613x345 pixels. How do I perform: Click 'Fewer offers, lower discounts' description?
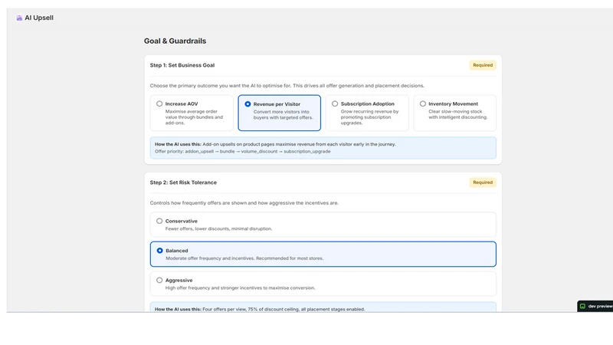[x=218, y=228]
